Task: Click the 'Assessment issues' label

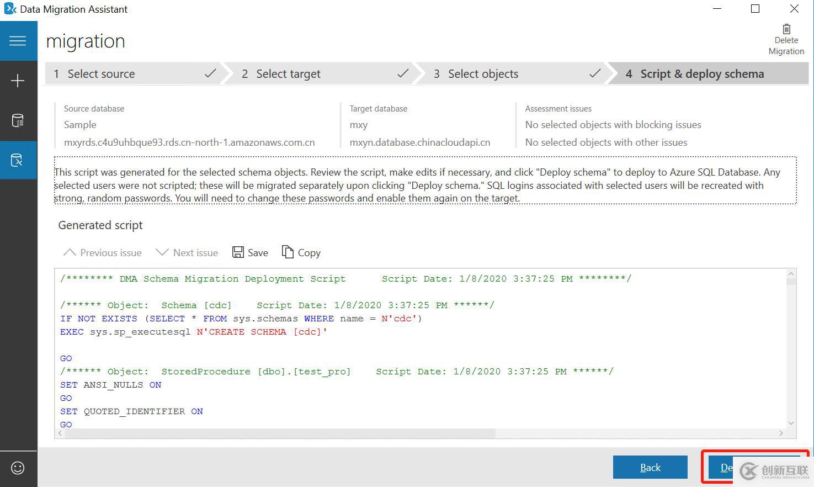Action: [558, 109]
